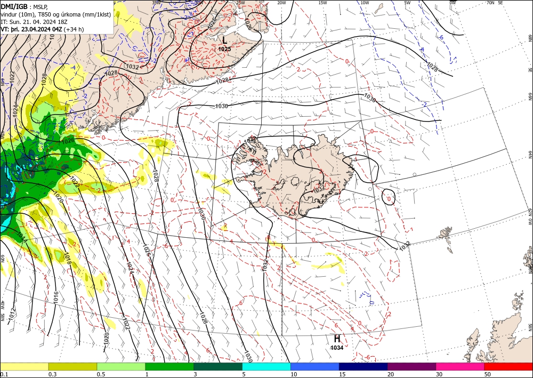Click the '5W' longitude label at top
The width and height of the screenshot is (533, 378).
tap(407, 3)
